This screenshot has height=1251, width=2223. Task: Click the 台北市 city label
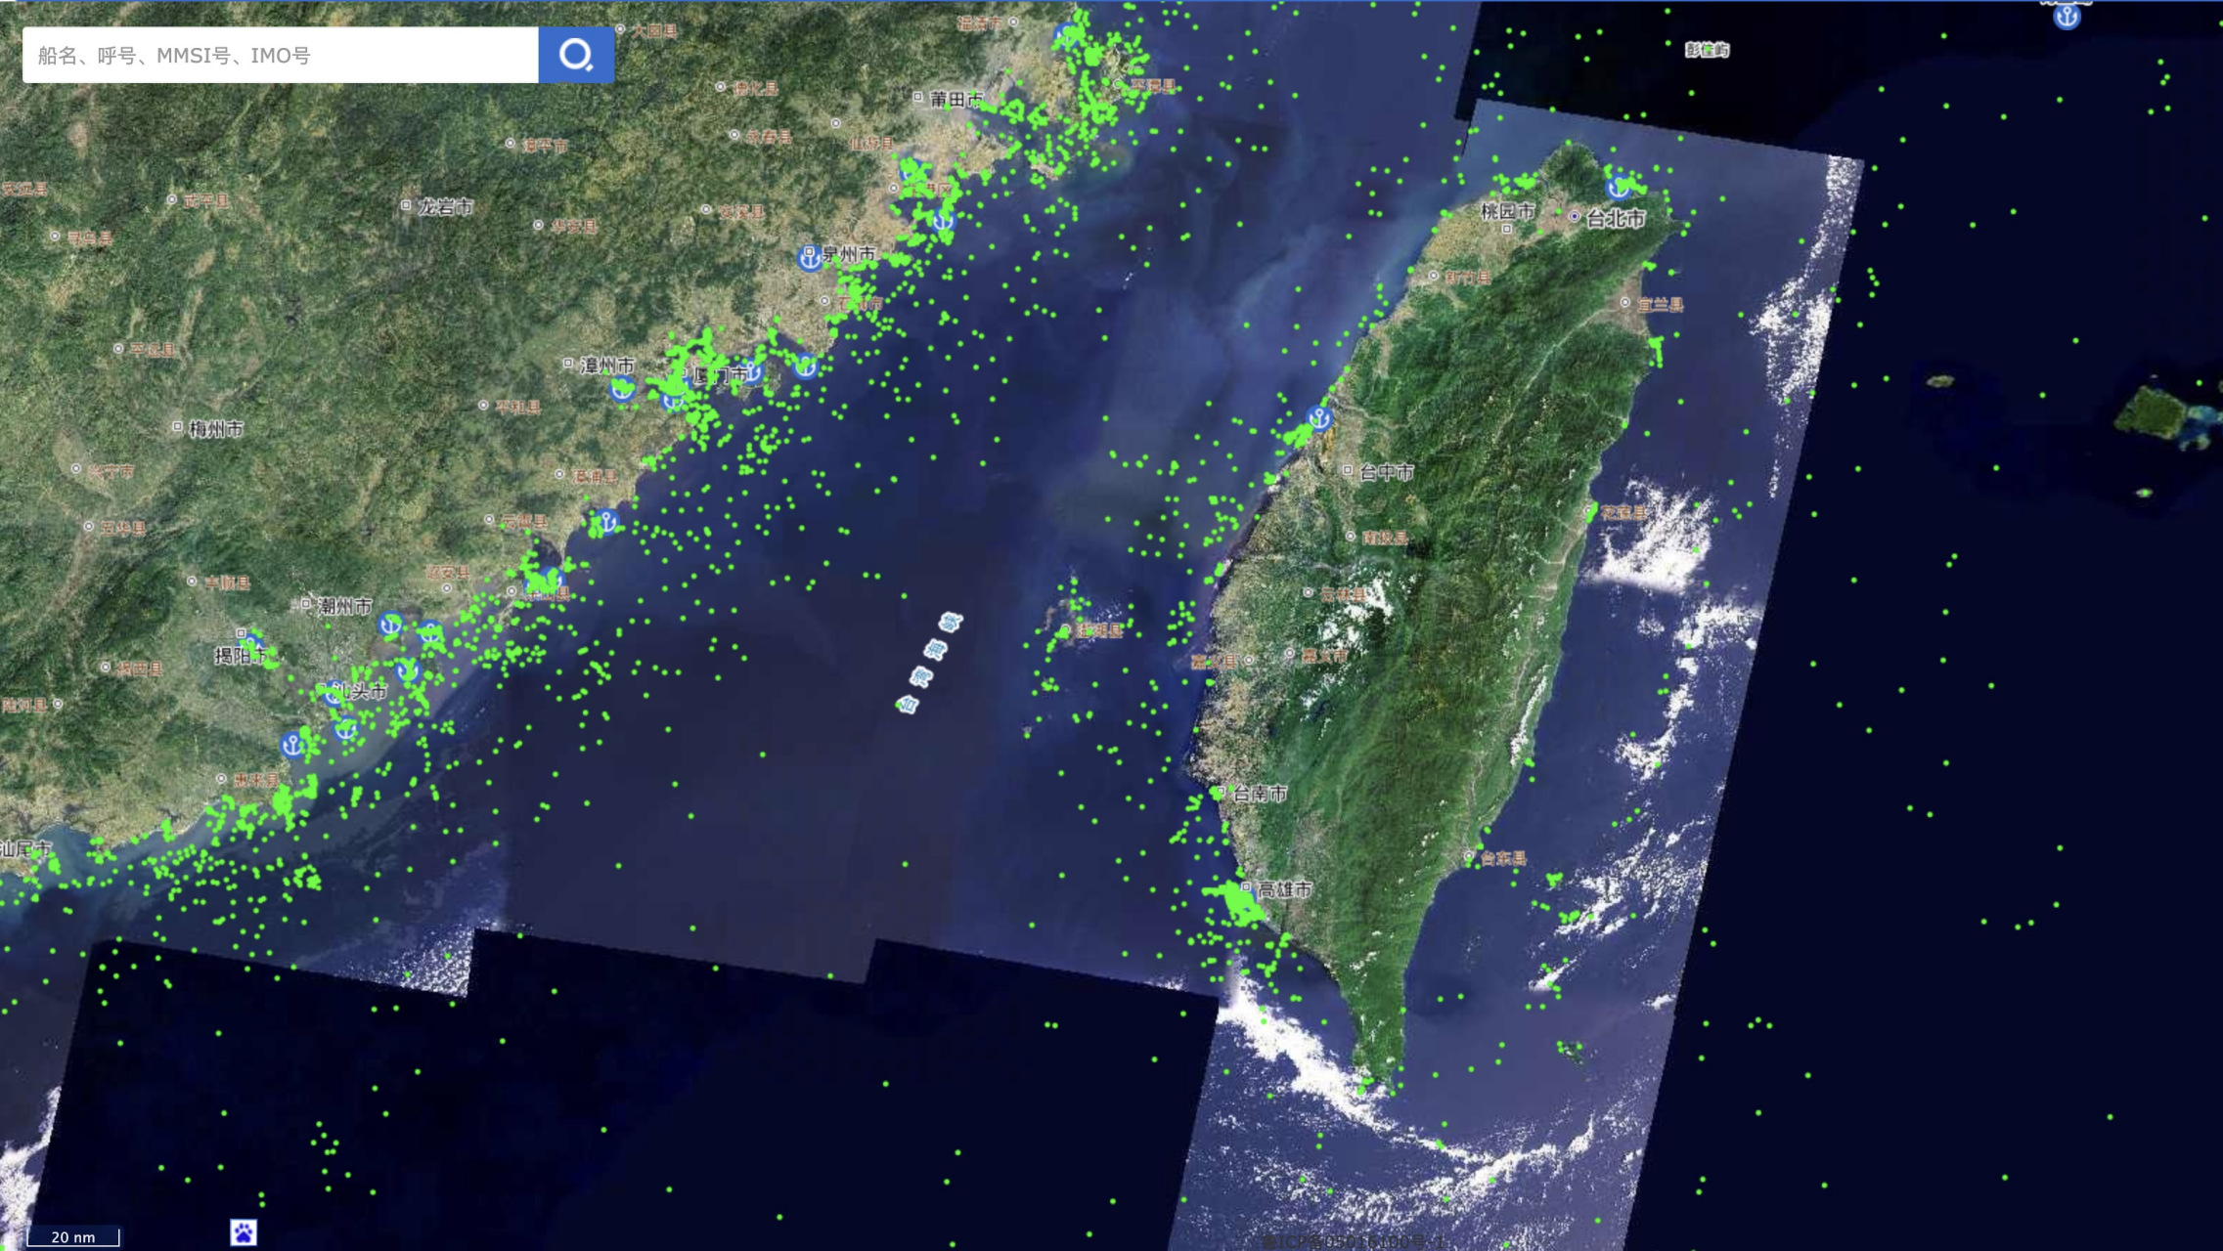1616,219
